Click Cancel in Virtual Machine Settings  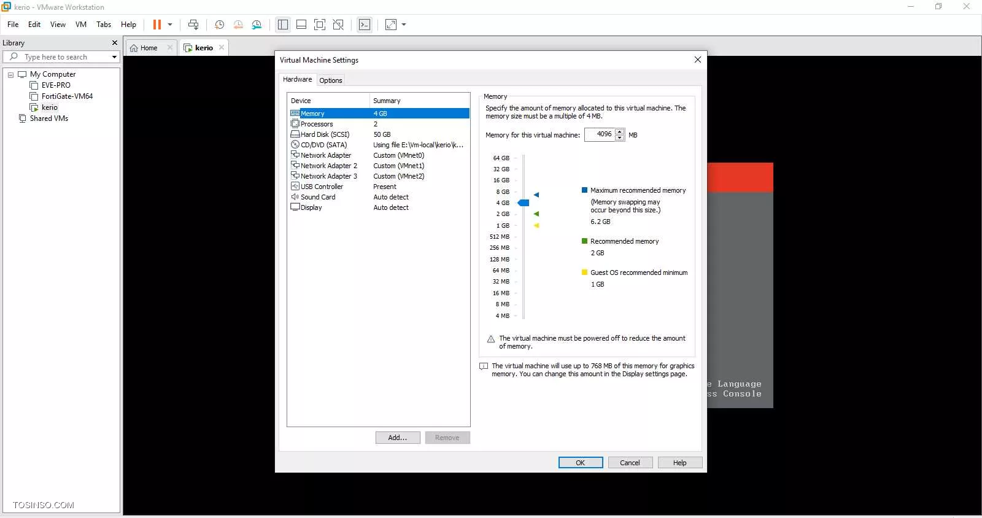click(x=630, y=463)
